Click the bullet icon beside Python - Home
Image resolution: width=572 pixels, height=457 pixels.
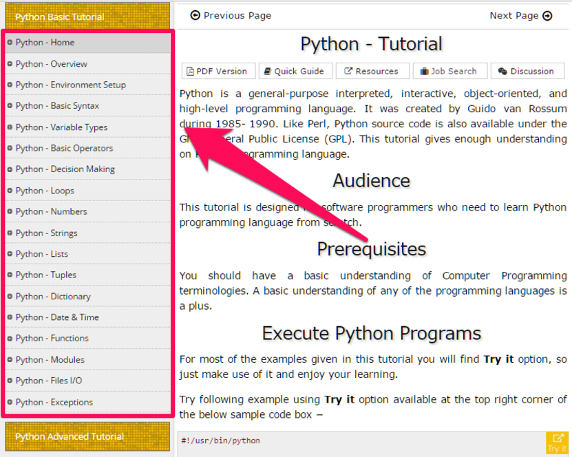[10, 42]
